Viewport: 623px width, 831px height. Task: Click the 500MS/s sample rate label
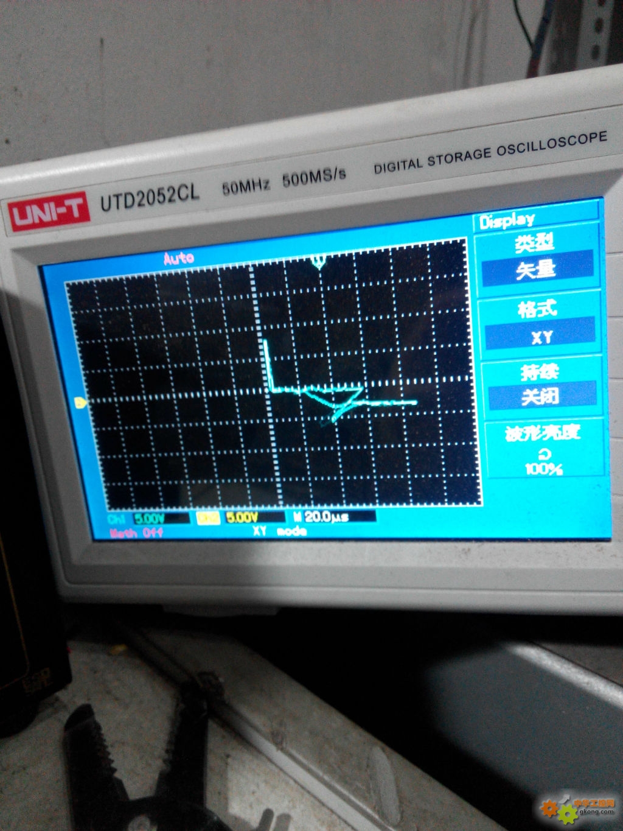point(314,177)
